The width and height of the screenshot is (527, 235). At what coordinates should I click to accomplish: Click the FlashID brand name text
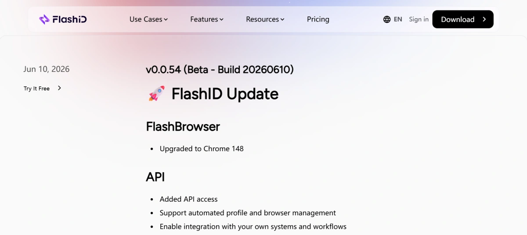coord(69,19)
